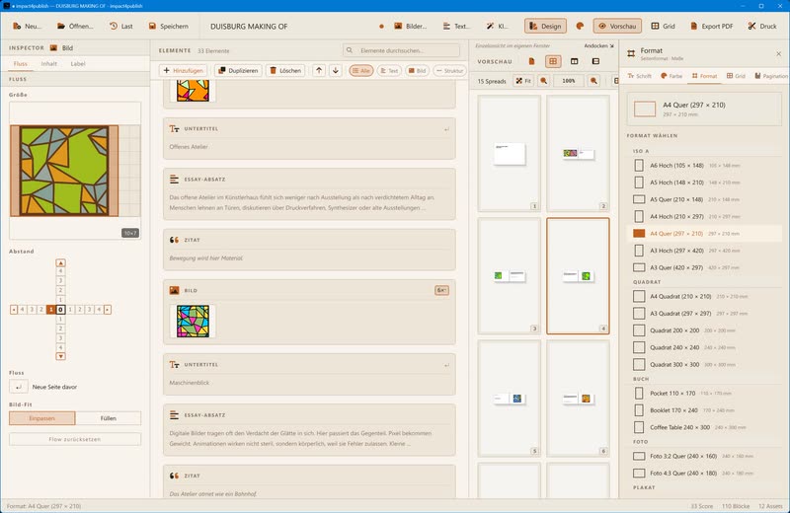This screenshot has width=790, height=513.
Task: Export the document as PDF
Action: coord(711,27)
